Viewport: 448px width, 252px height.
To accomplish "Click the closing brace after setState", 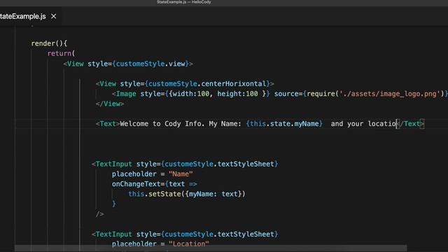I will coord(114,204).
